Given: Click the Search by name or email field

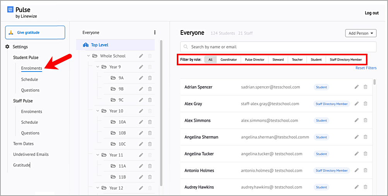Looking at the screenshot, I should [279, 47].
